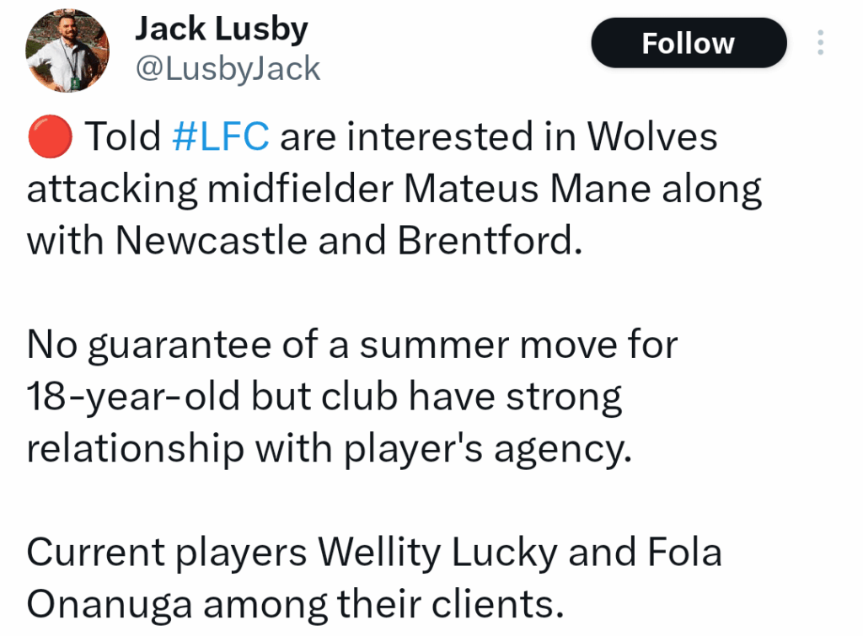Screen dimensions: 863x636
Task: Expand tweet options via the vertical dots
Action: click(x=820, y=43)
